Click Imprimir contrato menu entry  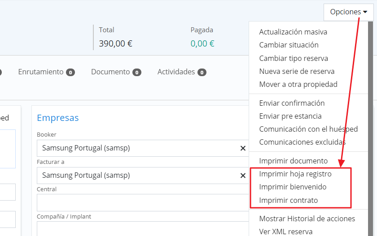click(288, 200)
